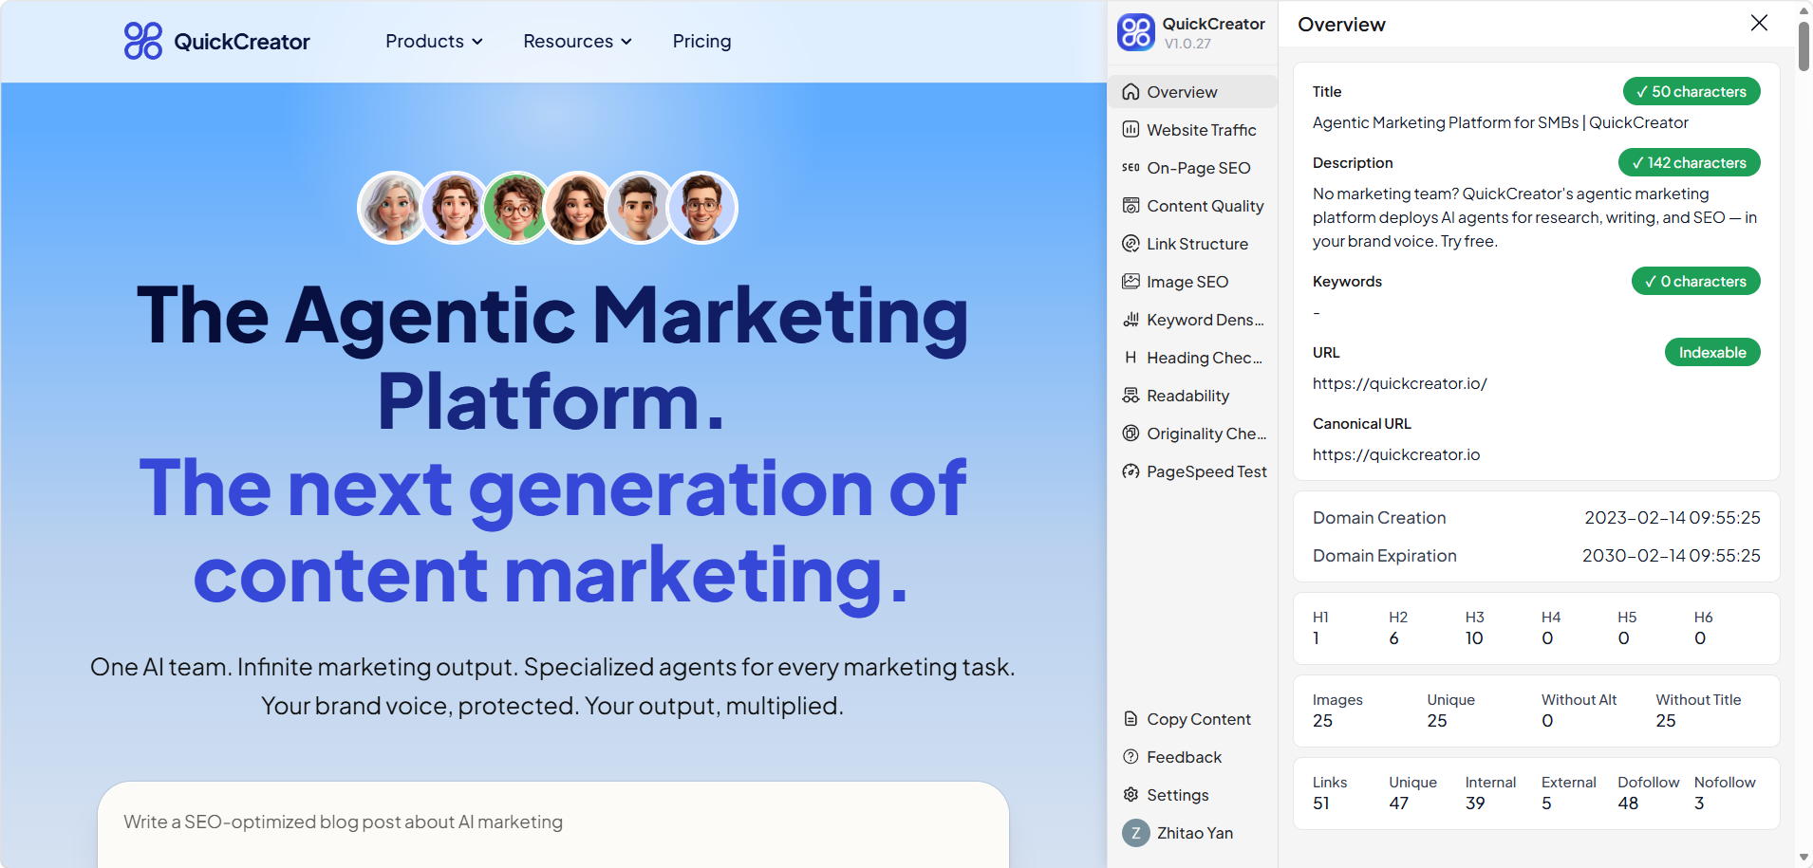
Task: Click the QuickCreator logo in site header
Action: point(217,42)
